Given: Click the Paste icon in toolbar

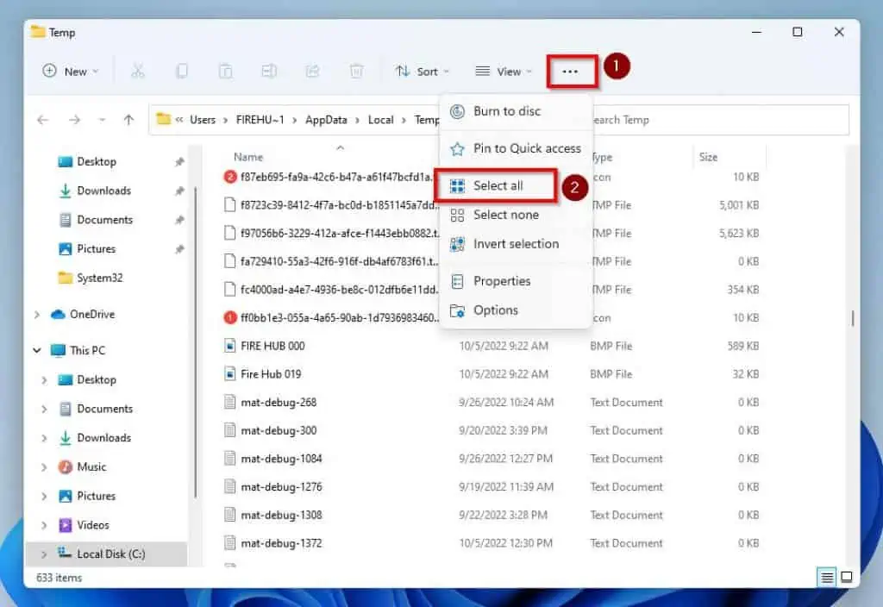Looking at the screenshot, I should point(225,72).
